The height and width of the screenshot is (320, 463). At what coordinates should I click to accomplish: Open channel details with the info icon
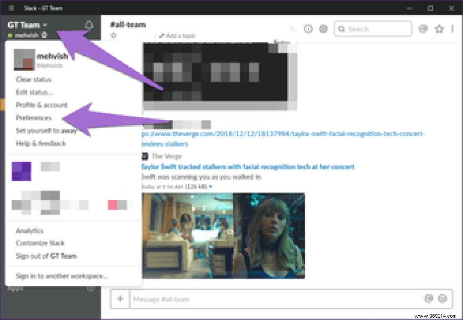(308, 28)
